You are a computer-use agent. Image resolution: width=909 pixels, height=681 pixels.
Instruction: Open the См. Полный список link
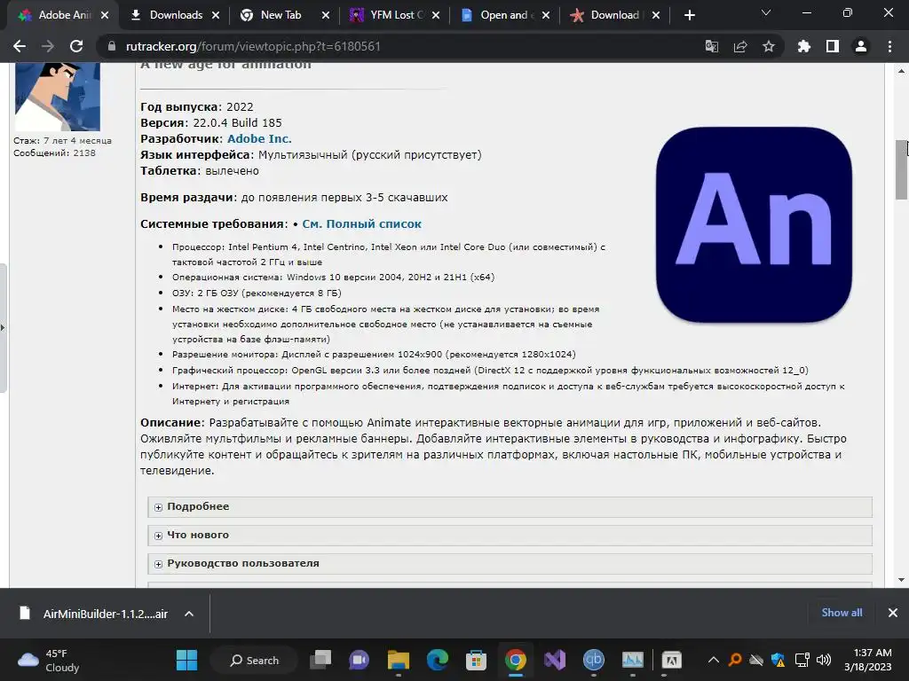[x=362, y=224]
